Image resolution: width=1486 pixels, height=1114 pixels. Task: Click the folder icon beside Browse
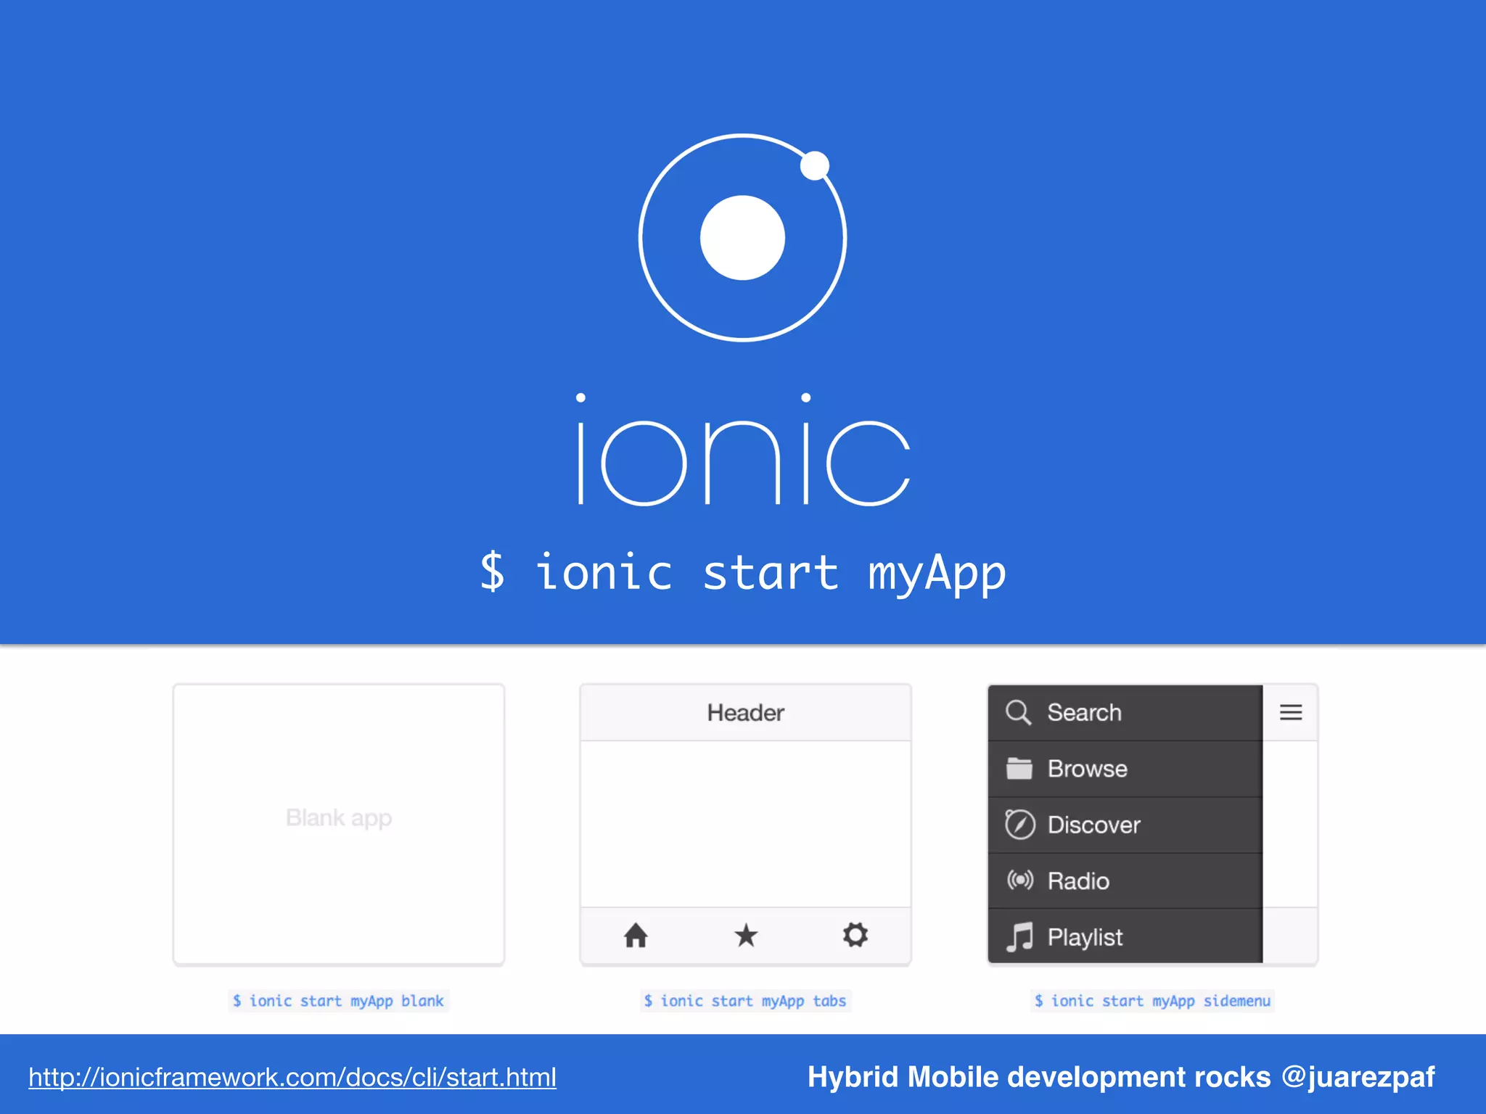click(1019, 768)
